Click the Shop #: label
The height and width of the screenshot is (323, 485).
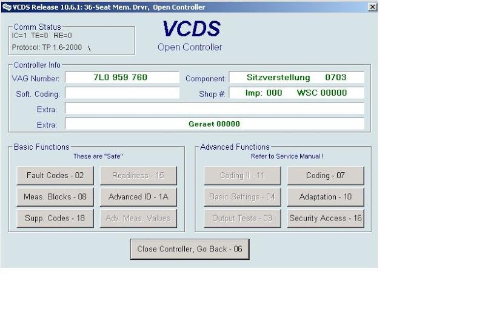tap(212, 94)
